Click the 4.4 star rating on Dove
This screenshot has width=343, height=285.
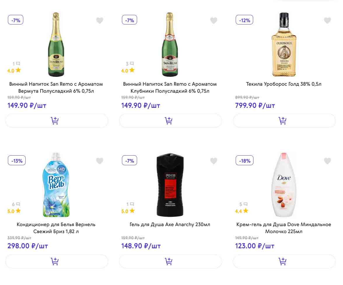click(x=242, y=211)
